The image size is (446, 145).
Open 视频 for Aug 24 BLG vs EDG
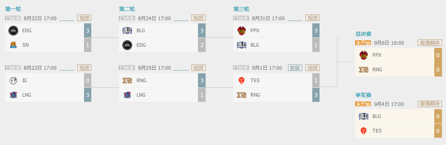tap(198, 18)
